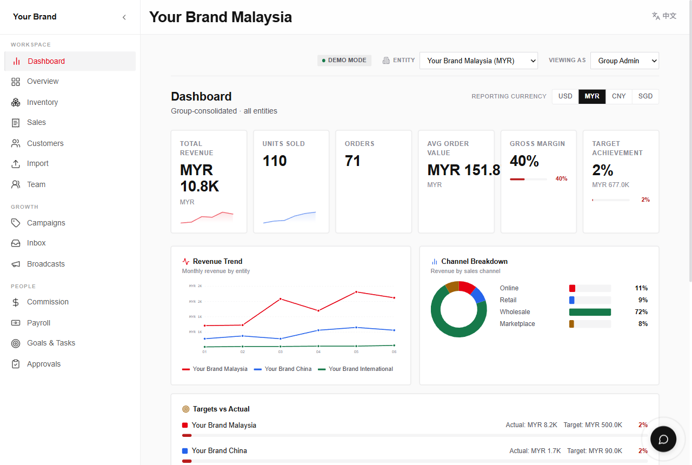Click the Actual: MYR 1.7K text

pyautogui.click(x=535, y=451)
